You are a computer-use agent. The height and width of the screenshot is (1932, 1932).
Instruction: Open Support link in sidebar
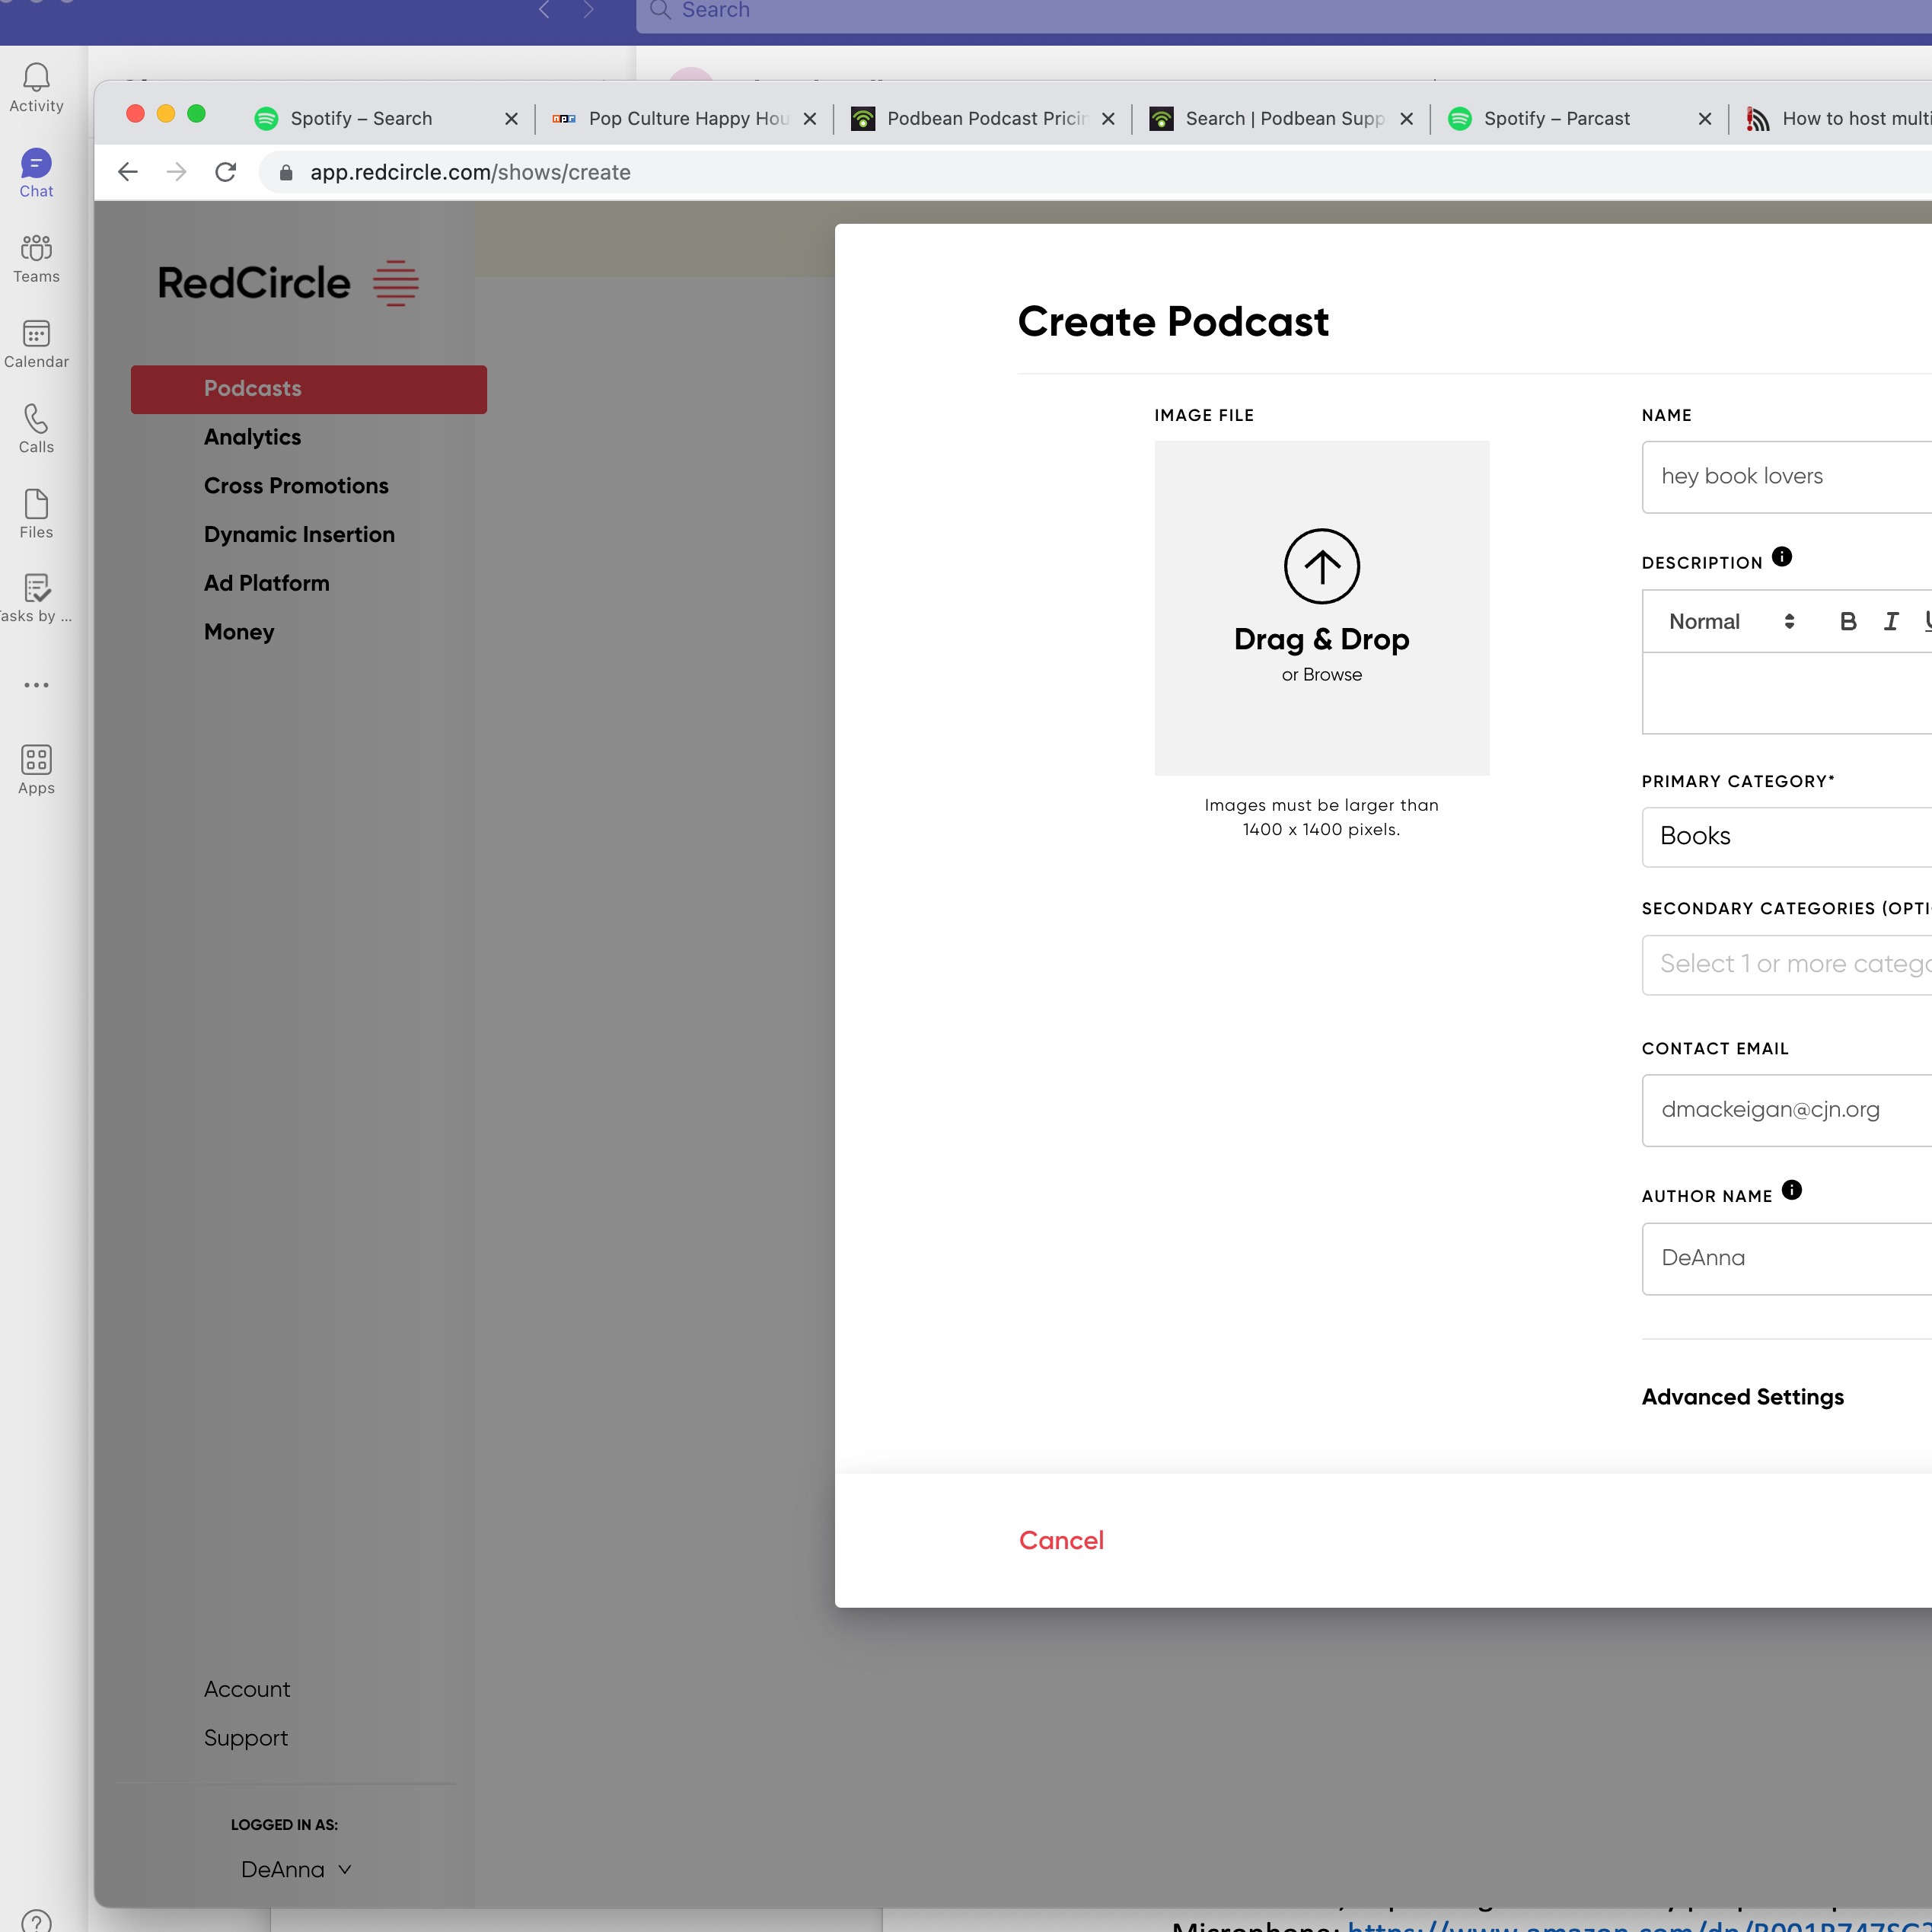pyautogui.click(x=245, y=1738)
